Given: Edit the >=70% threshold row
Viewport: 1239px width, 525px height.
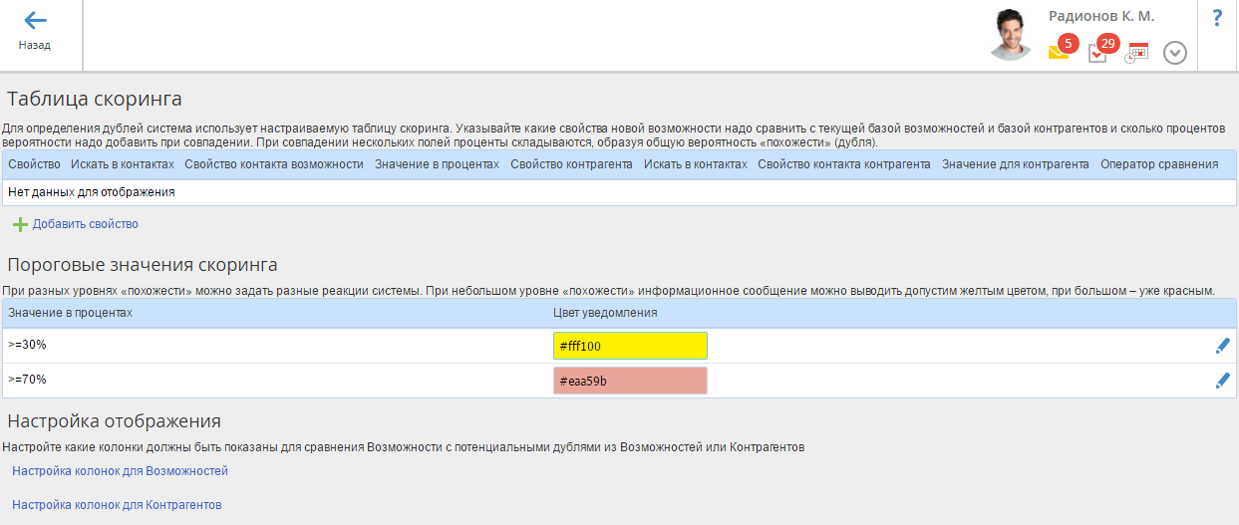Looking at the screenshot, I should (1223, 380).
